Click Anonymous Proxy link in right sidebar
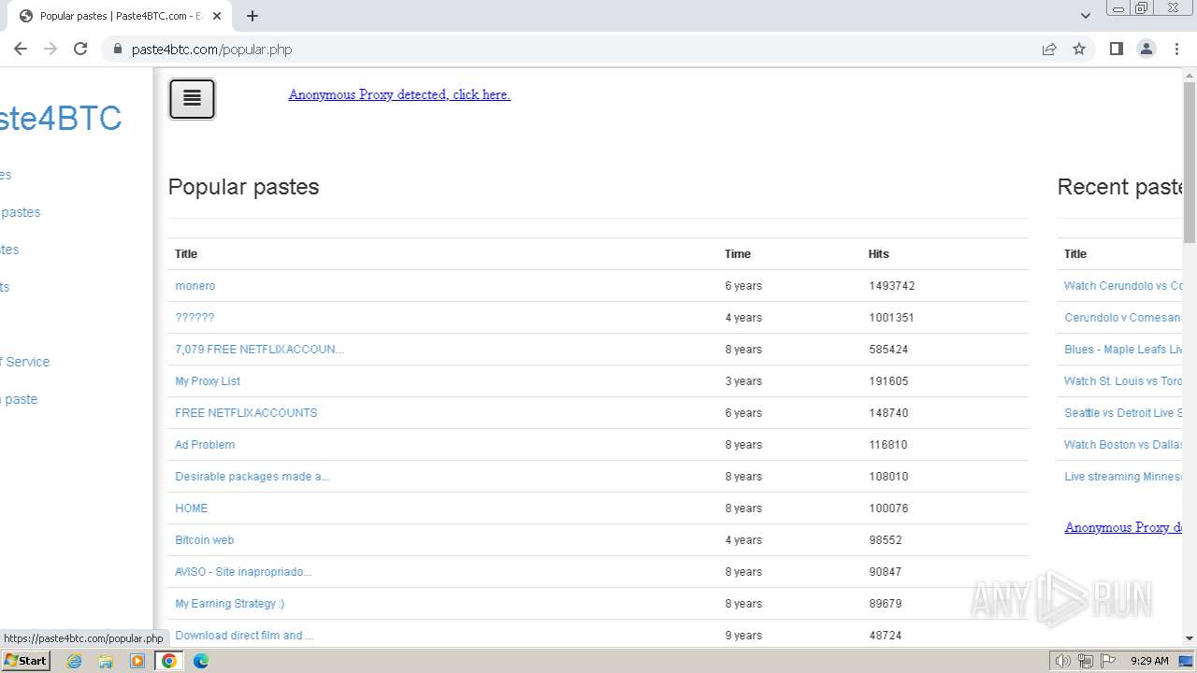Screen dimensions: 1197x673 coord(1123,527)
